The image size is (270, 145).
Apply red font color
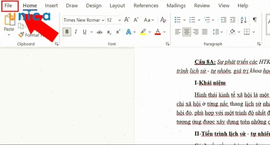158,32
